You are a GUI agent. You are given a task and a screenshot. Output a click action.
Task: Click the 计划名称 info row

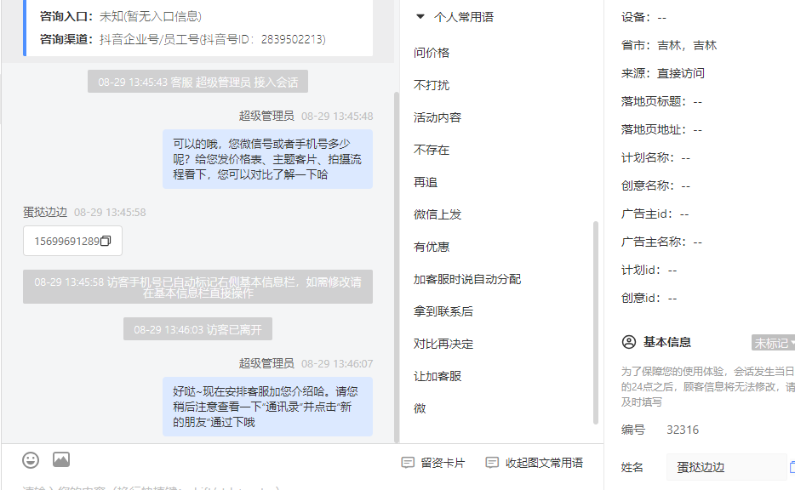click(655, 158)
